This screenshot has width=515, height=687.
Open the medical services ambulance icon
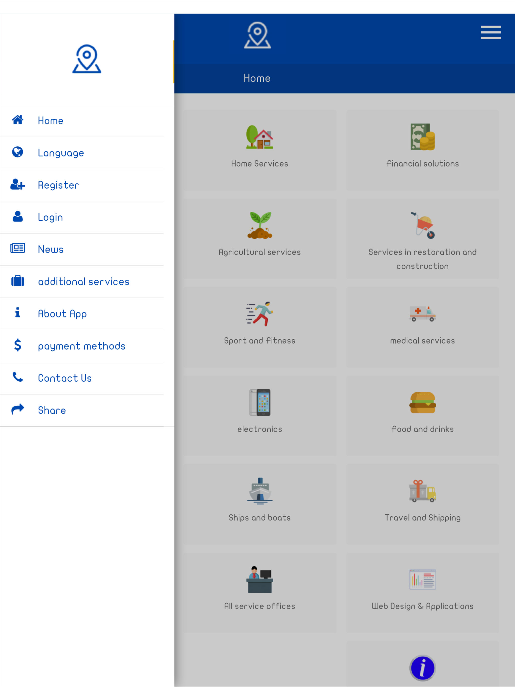(x=422, y=314)
